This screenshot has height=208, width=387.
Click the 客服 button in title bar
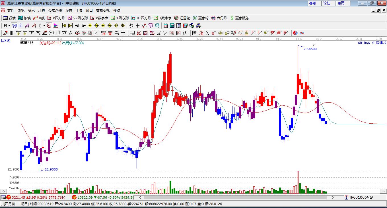click(314, 3)
